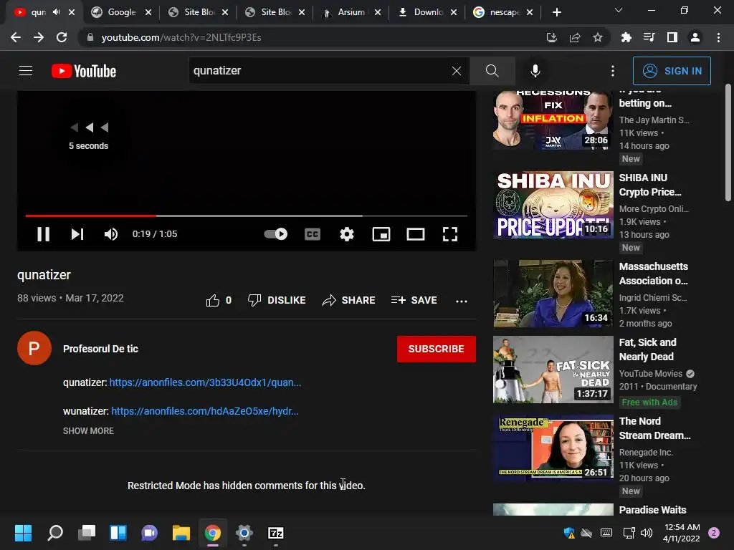Toggle the autoplay switch in the player
Viewport: 734px width, 550px height.
276,234
